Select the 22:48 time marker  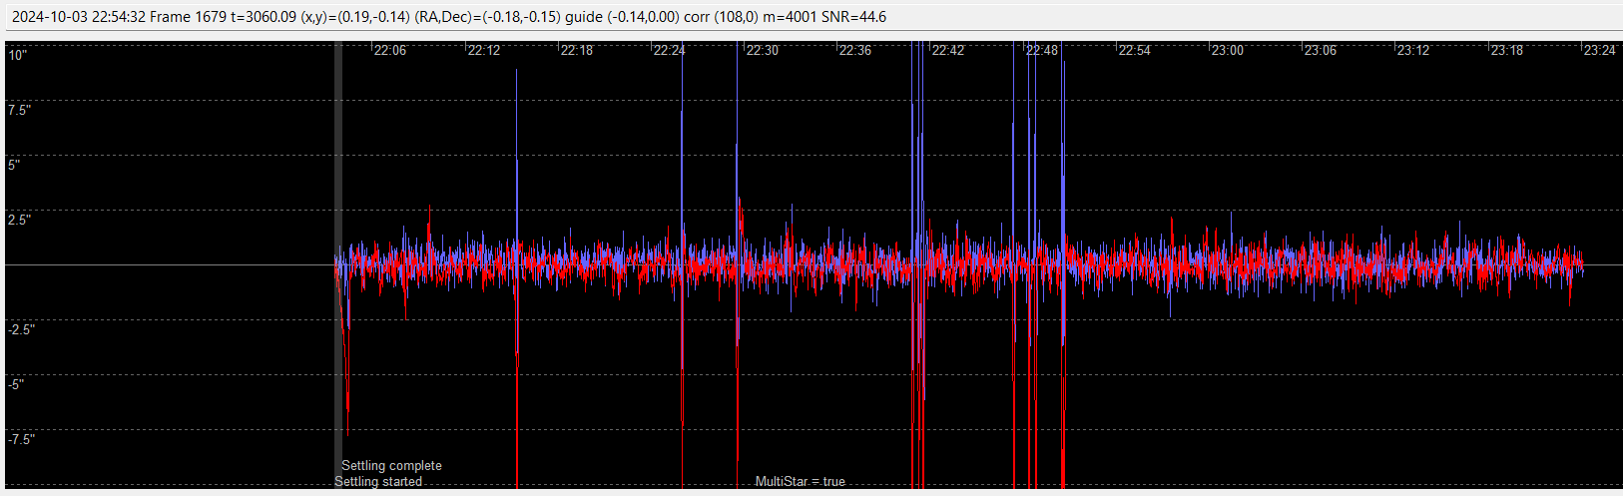pyautogui.click(x=1041, y=51)
